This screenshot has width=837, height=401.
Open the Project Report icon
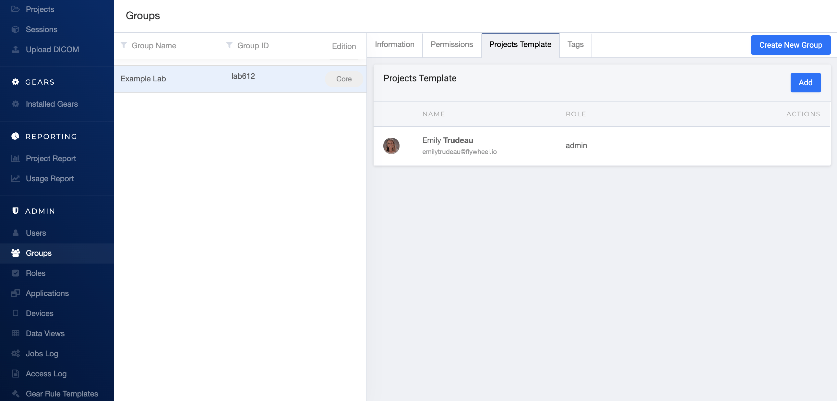(16, 159)
